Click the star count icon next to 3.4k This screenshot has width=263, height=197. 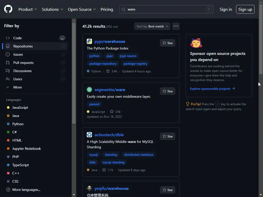coord(108,71)
